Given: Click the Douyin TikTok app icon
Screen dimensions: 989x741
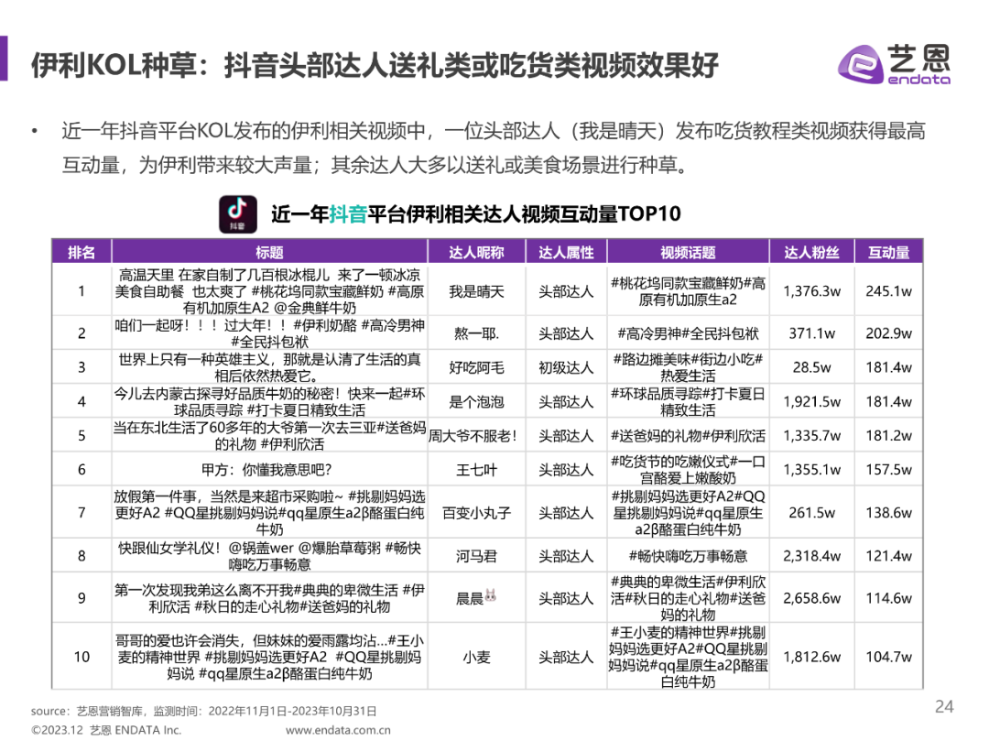Looking at the screenshot, I should (x=238, y=213).
